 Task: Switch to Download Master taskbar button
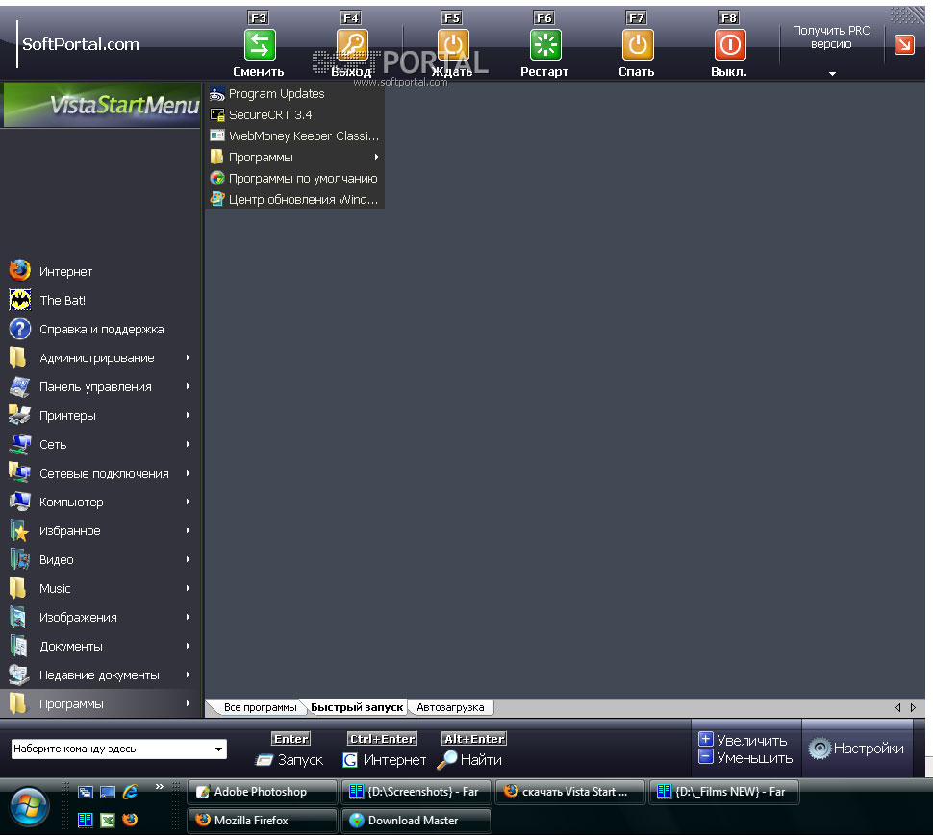click(x=416, y=821)
